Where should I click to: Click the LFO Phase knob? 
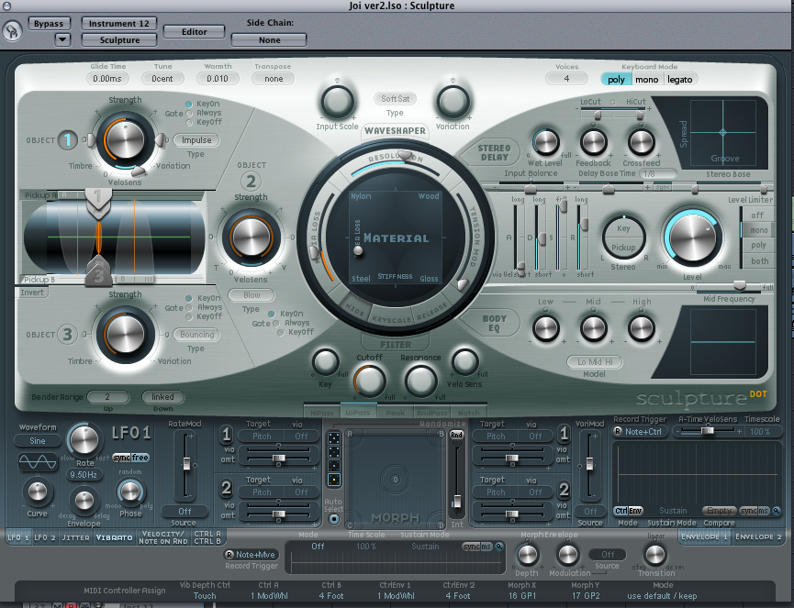pos(130,491)
